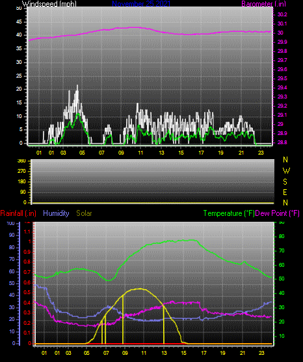303x362 pixels.
Task: Click the 'November 25 2021' date heading
Action: (141, 4)
